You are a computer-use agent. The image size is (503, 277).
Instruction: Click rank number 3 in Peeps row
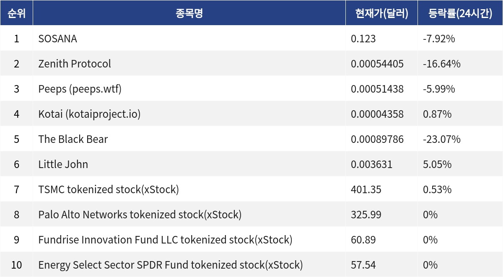tap(16, 89)
